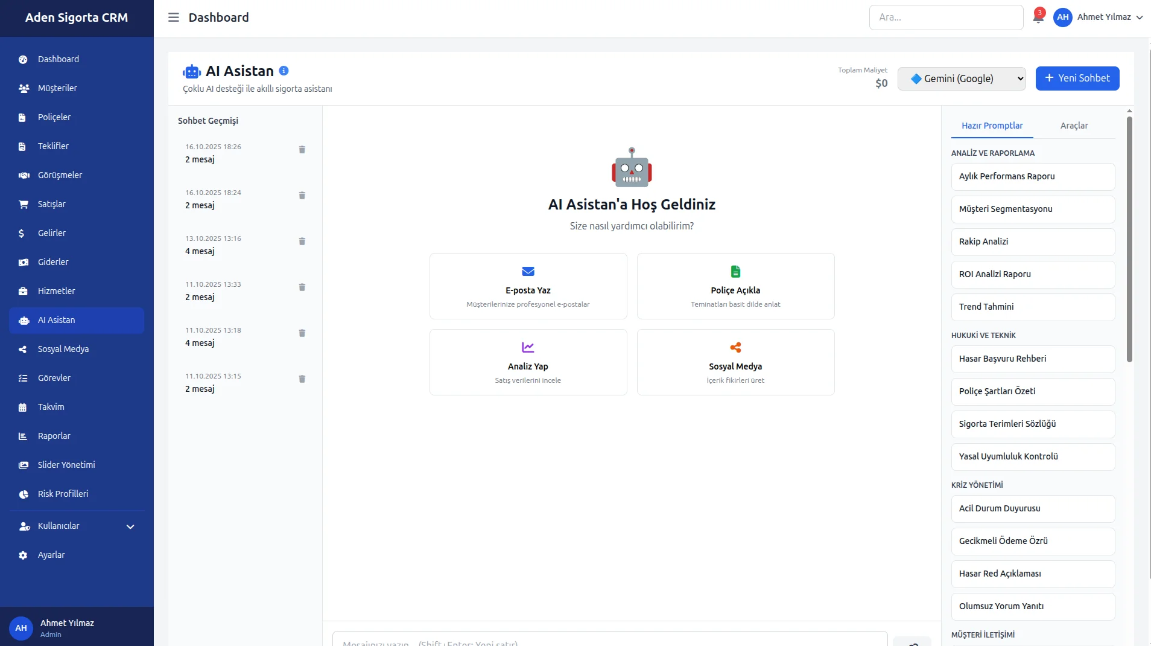Open the Sosyal Medya share card
The width and height of the screenshot is (1151, 646).
735,362
